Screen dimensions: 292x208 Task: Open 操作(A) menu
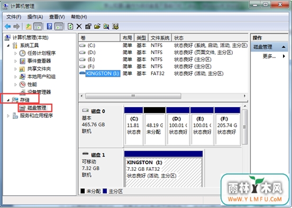click(35, 17)
